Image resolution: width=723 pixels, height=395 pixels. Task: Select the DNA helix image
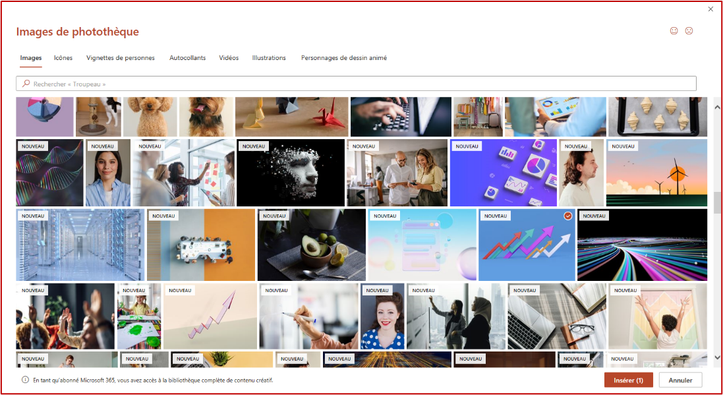50,173
